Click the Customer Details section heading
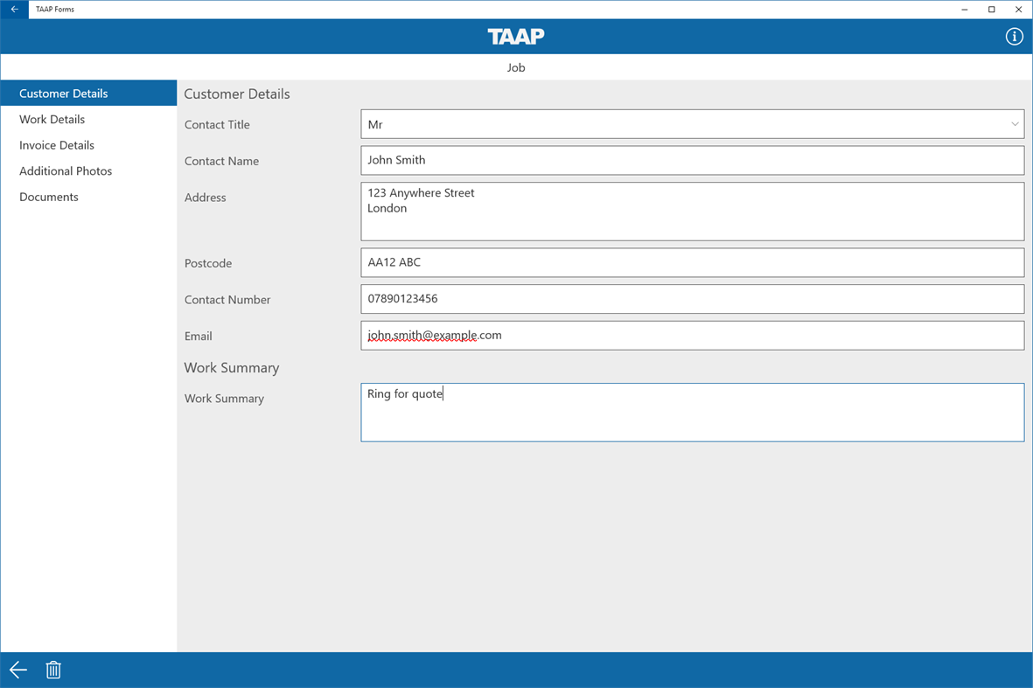 click(x=236, y=94)
